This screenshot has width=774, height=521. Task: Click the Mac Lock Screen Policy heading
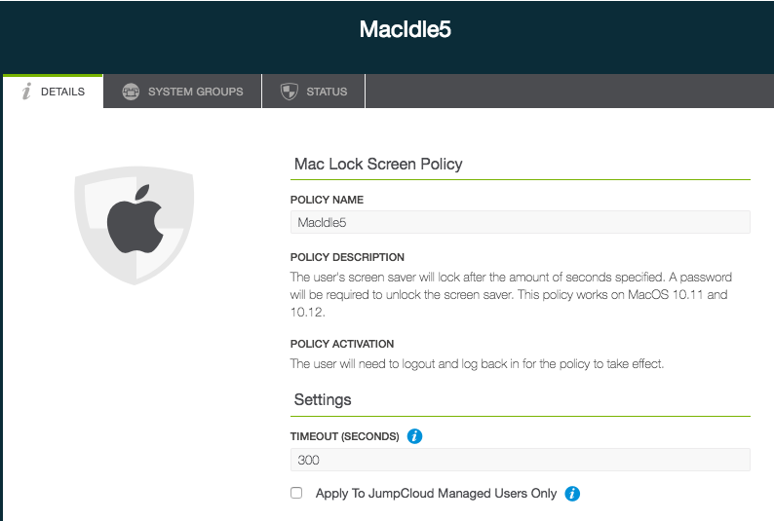(x=378, y=164)
